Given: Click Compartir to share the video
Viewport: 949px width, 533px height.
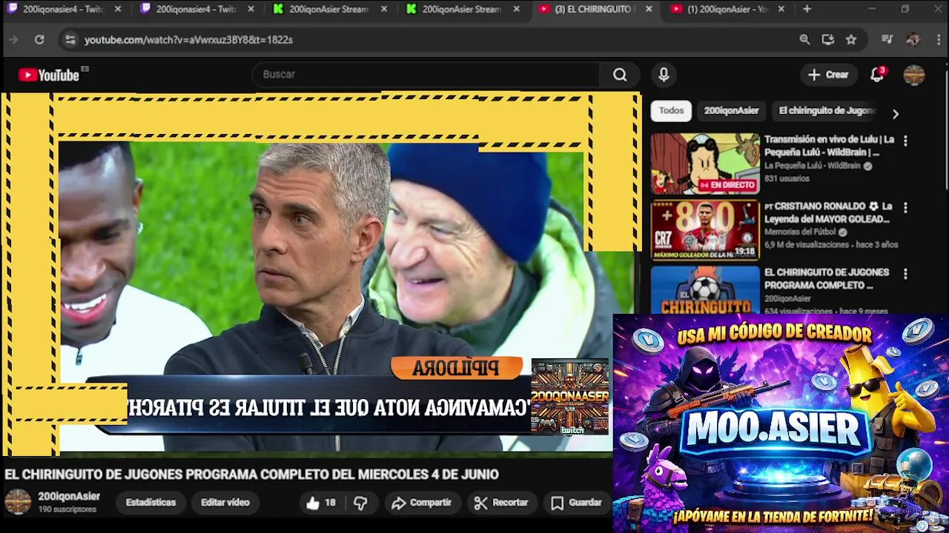Looking at the screenshot, I should [x=421, y=503].
